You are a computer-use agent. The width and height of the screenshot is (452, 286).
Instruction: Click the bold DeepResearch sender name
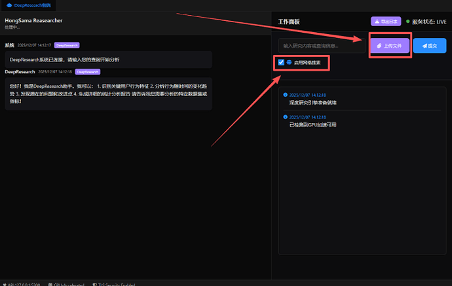tap(20, 72)
